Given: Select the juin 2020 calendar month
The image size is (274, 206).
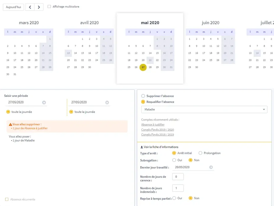Looking at the screenshot, I should point(210,23).
